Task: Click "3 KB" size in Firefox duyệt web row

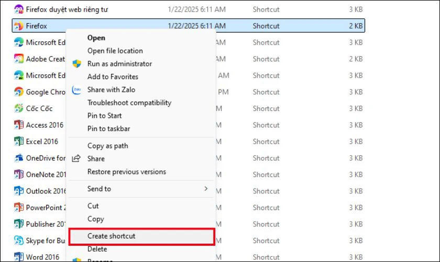Action: [x=356, y=9]
